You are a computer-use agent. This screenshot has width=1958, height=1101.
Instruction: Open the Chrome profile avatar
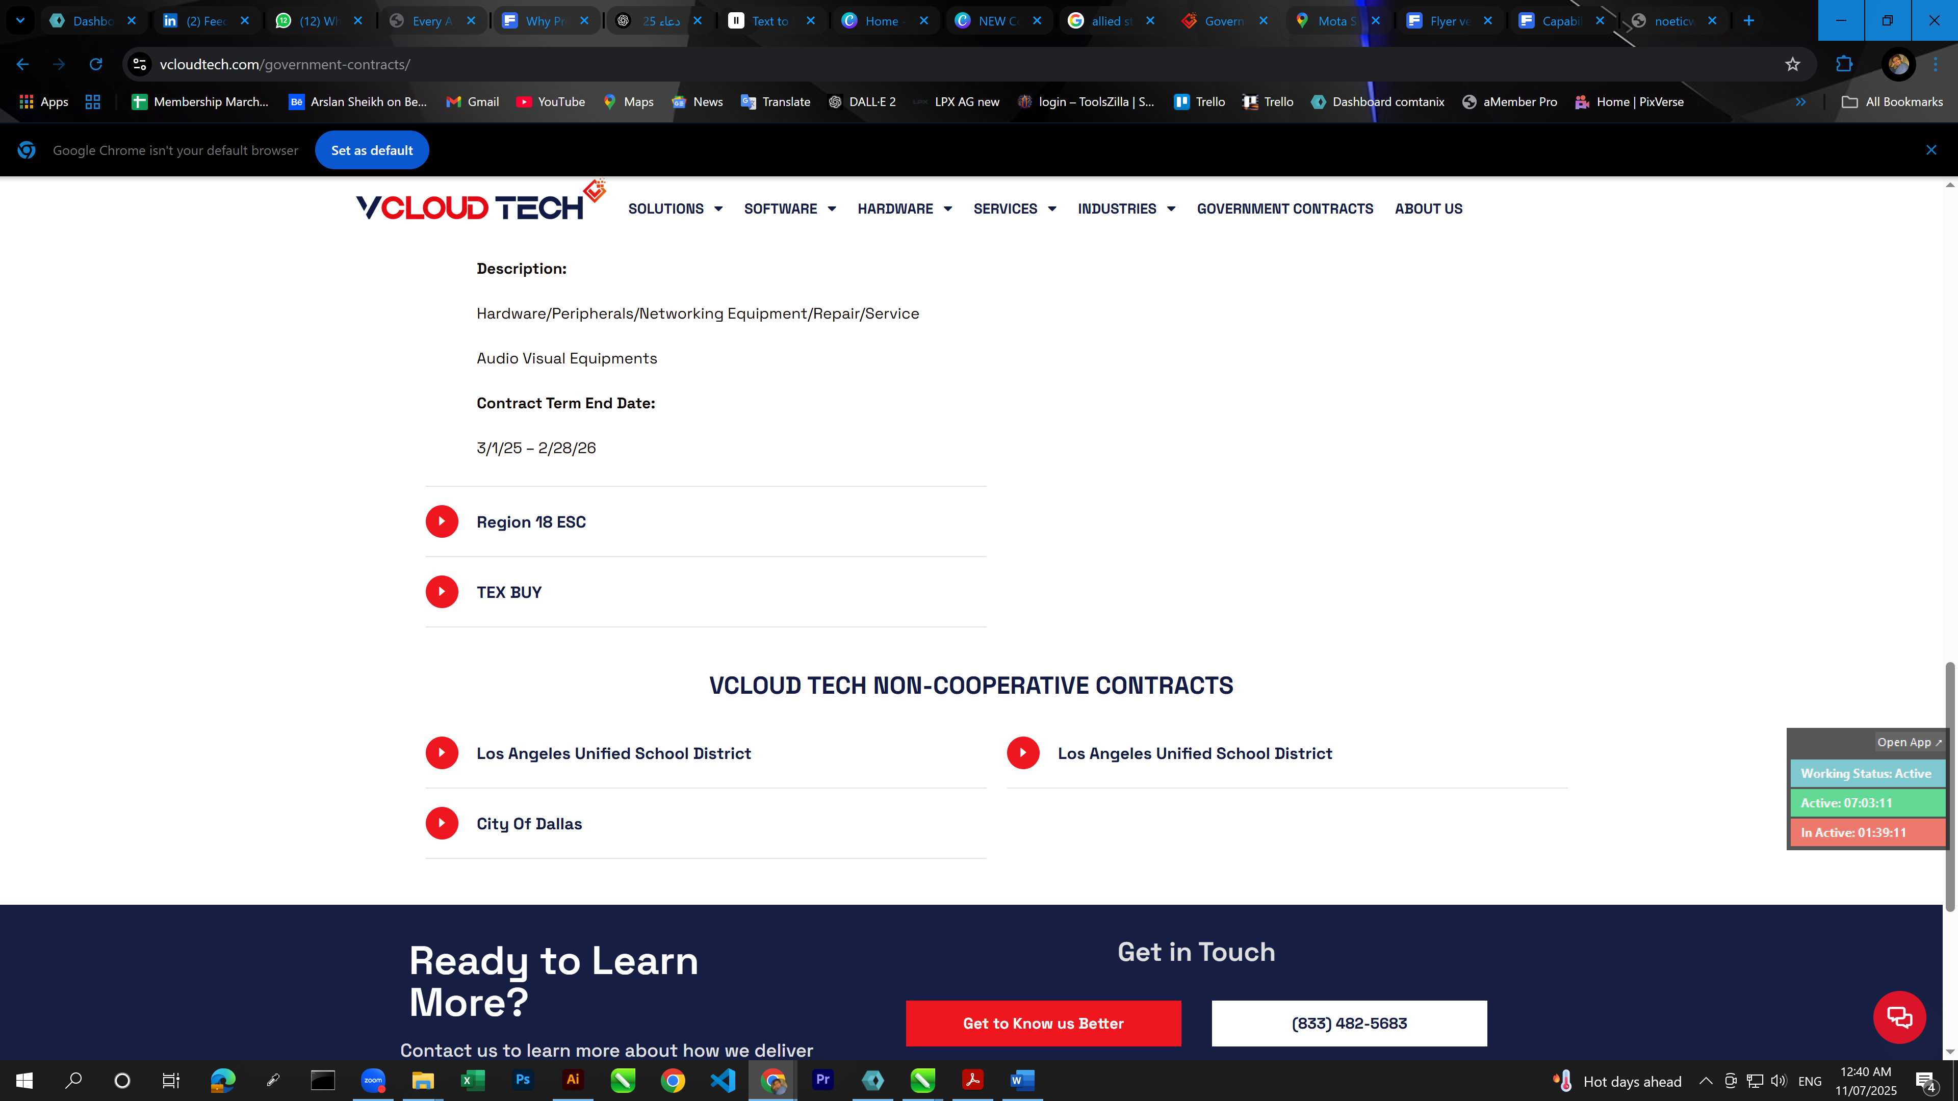pos(1898,65)
